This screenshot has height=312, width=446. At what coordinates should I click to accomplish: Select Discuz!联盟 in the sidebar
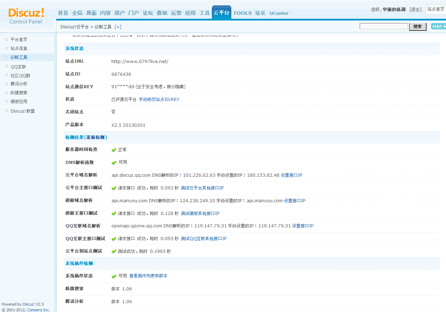click(23, 111)
